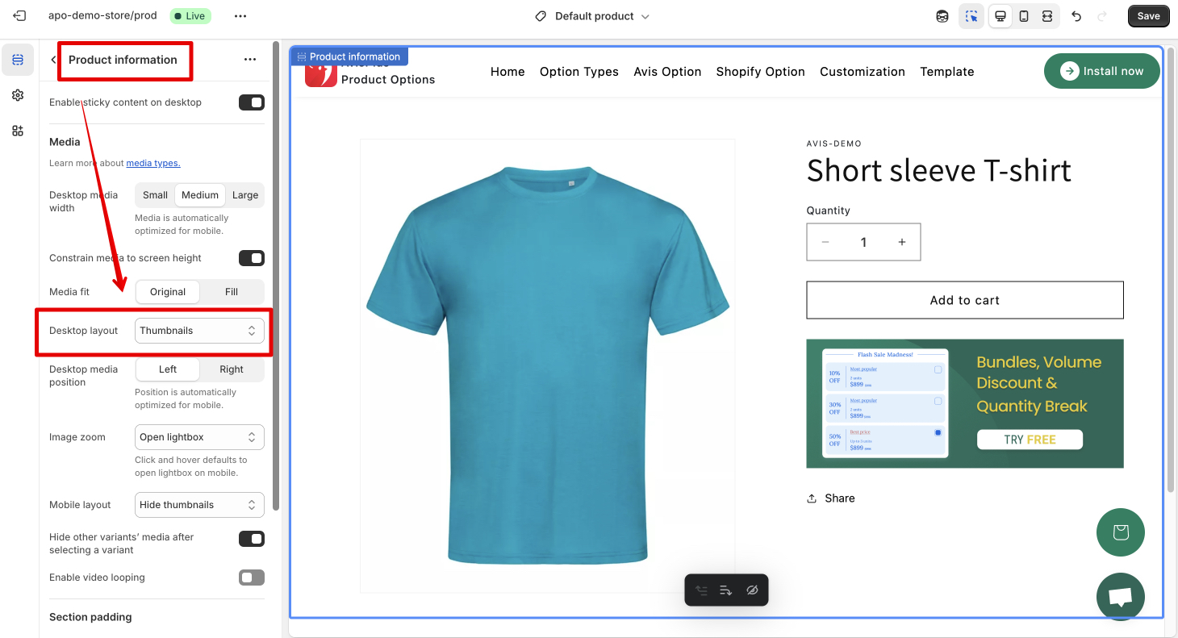The width and height of the screenshot is (1178, 638).
Task: Open the Option Types menu item
Action: [x=579, y=72]
